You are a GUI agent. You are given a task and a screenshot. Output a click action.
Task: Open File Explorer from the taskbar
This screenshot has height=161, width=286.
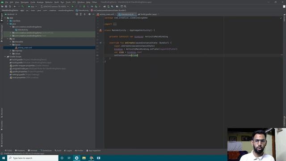(x=84, y=158)
